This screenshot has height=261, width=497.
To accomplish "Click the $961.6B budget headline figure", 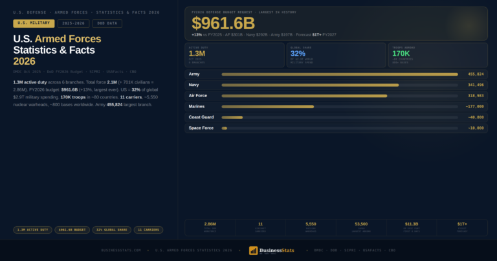I will 223,23.
